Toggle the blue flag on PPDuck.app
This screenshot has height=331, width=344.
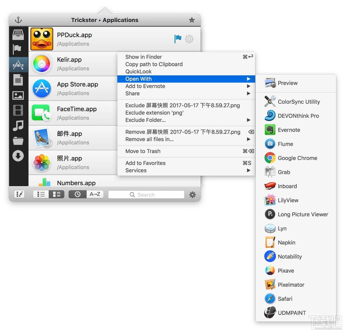click(x=178, y=39)
